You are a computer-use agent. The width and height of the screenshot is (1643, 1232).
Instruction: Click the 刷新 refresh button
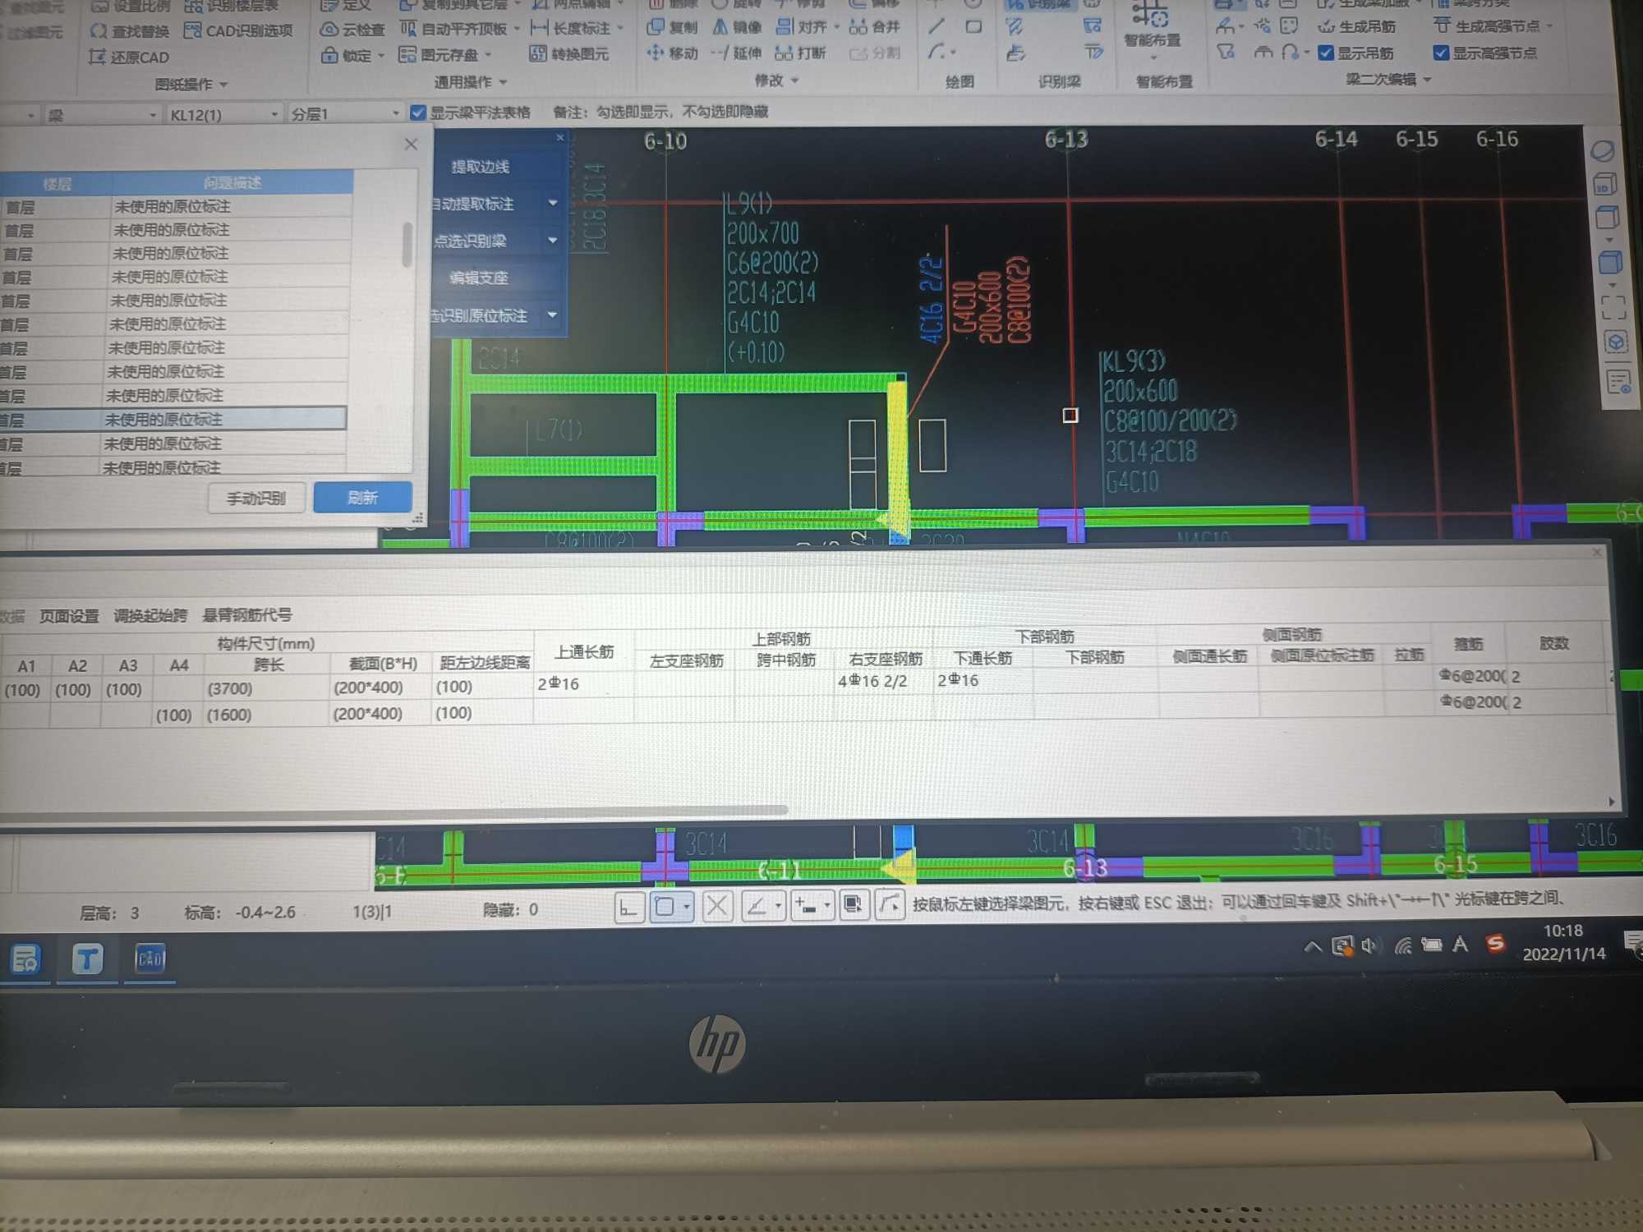pyautogui.click(x=362, y=497)
